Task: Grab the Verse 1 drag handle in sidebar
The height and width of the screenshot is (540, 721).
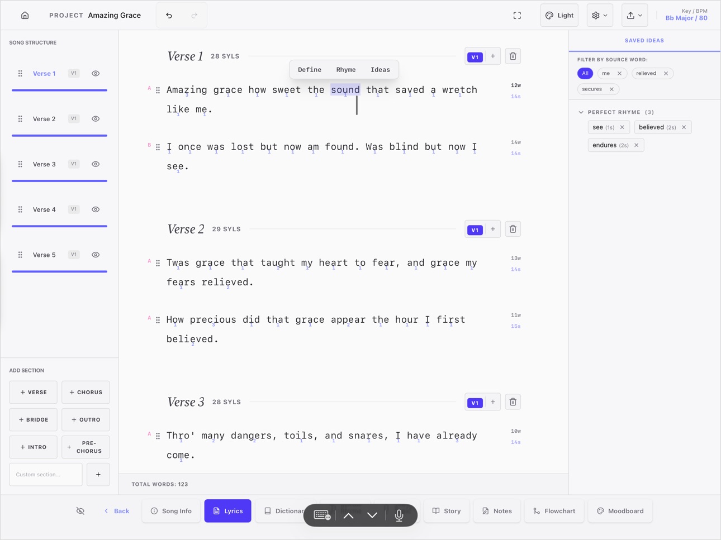Action: click(20, 74)
